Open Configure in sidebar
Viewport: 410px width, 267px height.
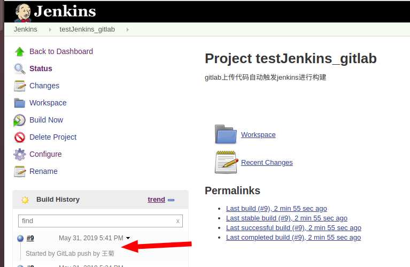(x=45, y=154)
